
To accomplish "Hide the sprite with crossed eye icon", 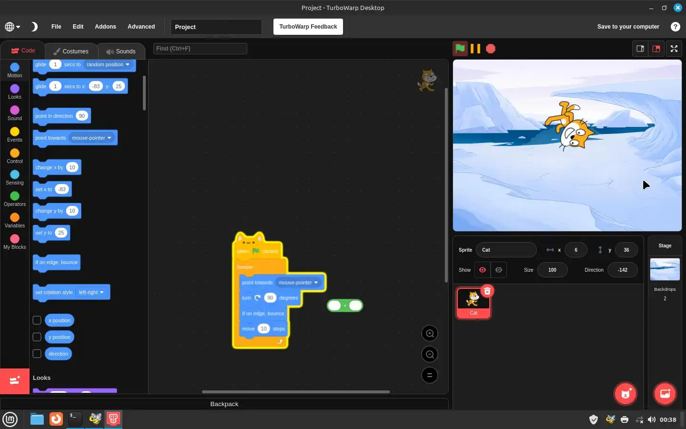I will tap(499, 270).
